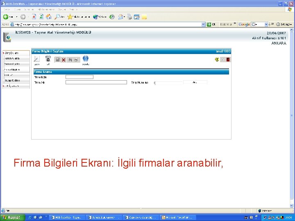Screen dimensions: 295x221
Task: Click the Internet zone status bar icon
Action: (x=260, y=211)
